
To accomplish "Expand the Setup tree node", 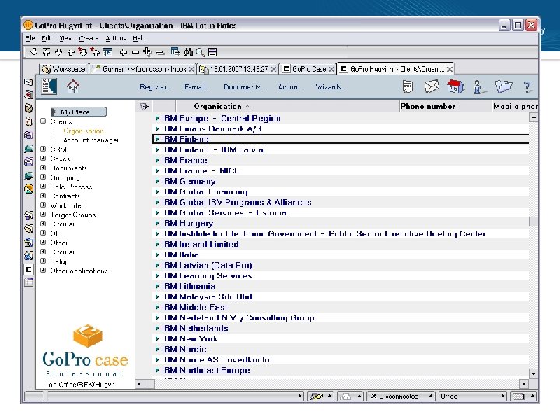I will (x=44, y=261).
